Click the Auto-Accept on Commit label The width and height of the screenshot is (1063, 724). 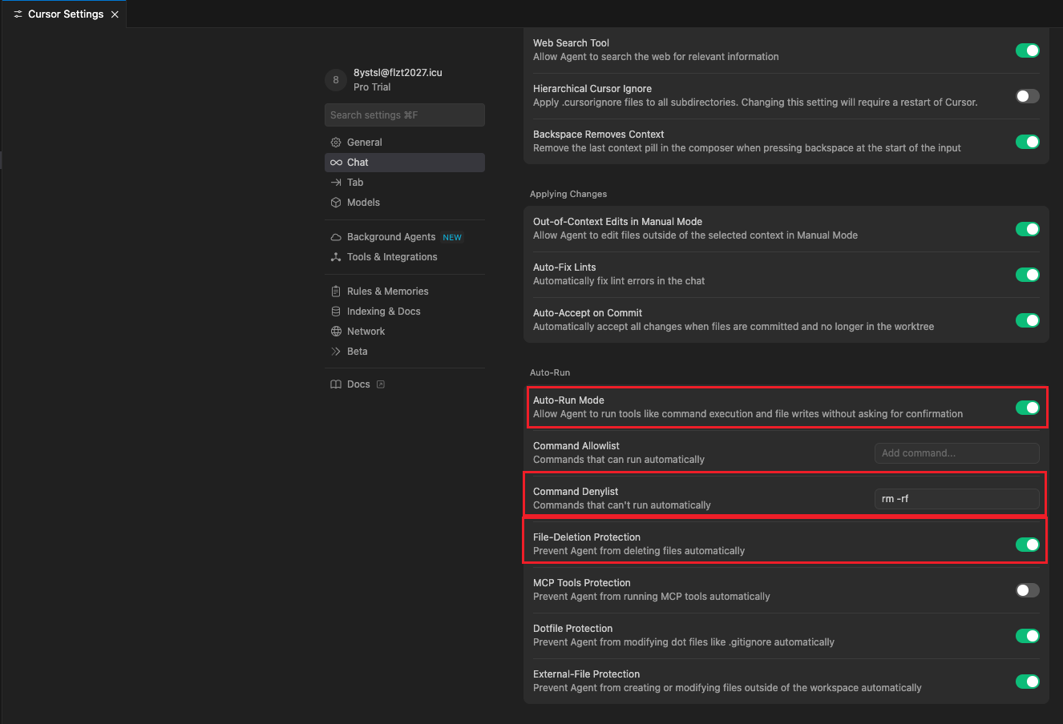tap(588, 313)
